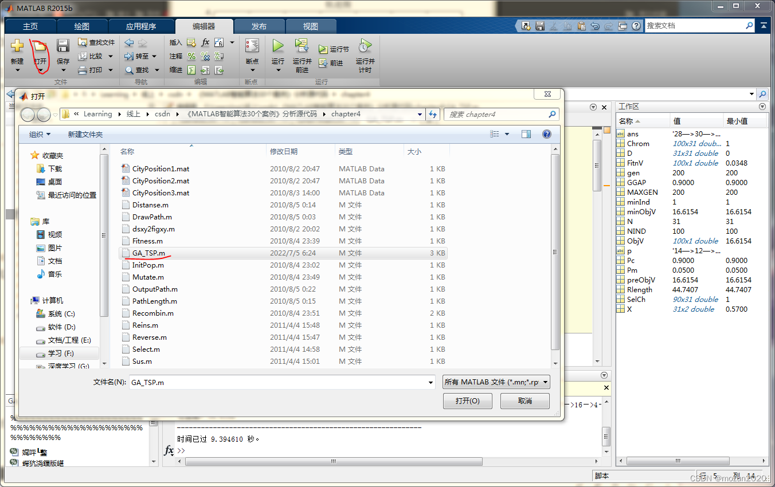The image size is (775, 487).
Task: Click the 新建 (New) yellow plus icon
Action: tap(17, 46)
